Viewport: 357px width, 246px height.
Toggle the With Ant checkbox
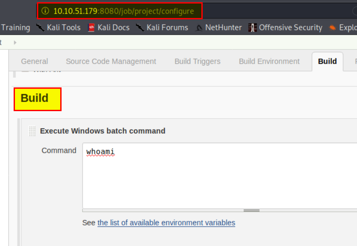tap(25, 69)
